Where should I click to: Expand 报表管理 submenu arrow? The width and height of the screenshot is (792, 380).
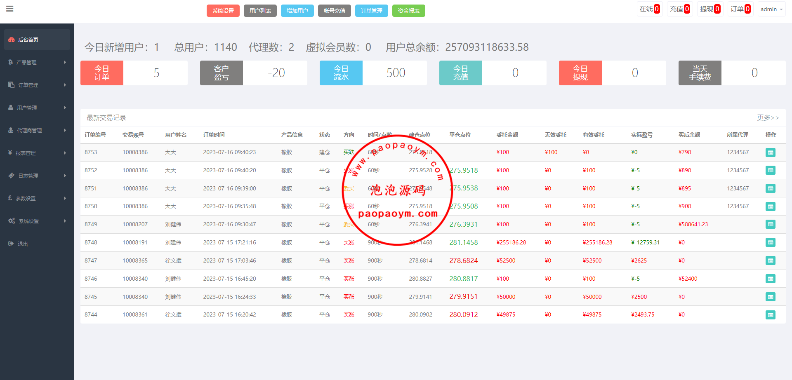(65, 153)
